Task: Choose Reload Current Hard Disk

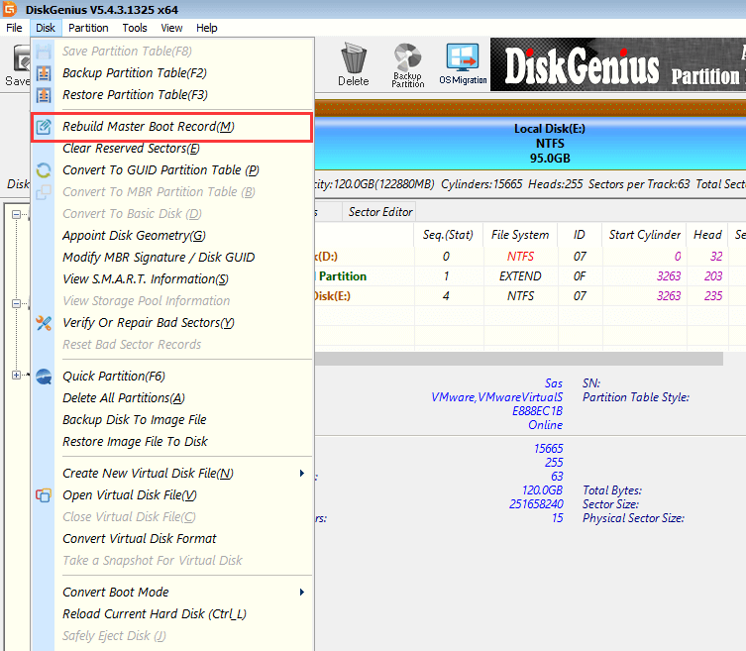Action: pyautogui.click(x=155, y=614)
